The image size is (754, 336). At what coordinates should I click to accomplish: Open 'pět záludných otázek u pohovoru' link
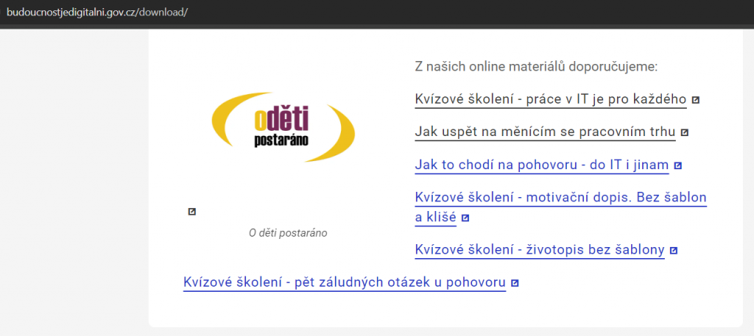click(344, 283)
